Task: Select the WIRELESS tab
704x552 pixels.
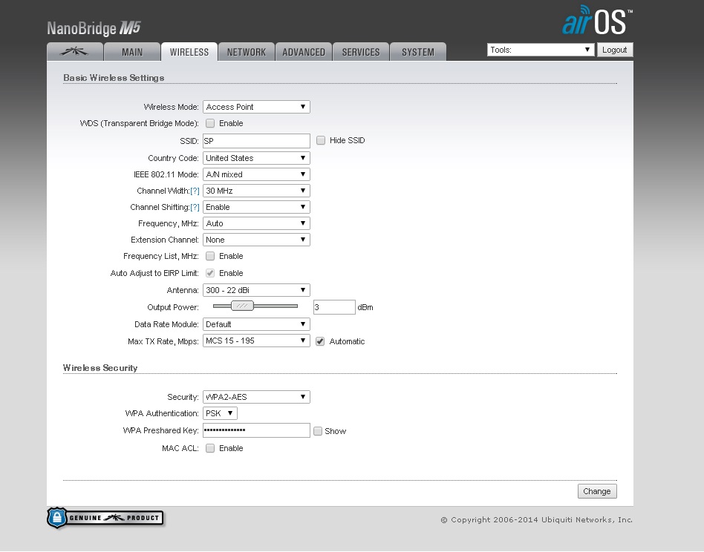Action: click(189, 52)
